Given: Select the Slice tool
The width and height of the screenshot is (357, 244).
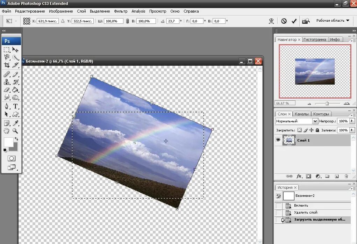Looking at the screenshot, I should (x=15, y=65).
